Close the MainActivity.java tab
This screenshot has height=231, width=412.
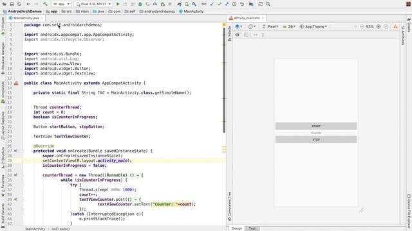[x=42, y=18]
